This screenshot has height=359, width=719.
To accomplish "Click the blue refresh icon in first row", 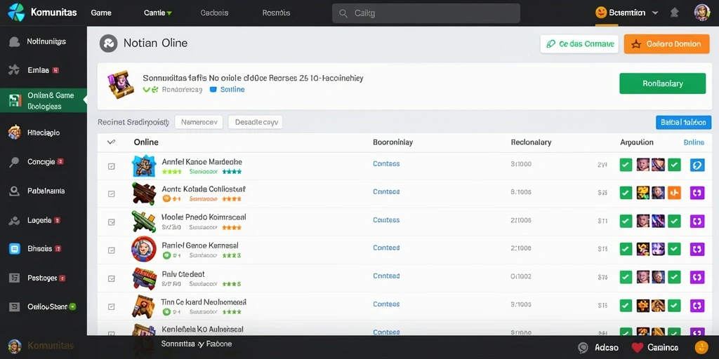I will pyautogui.click(x=697, y=165).
